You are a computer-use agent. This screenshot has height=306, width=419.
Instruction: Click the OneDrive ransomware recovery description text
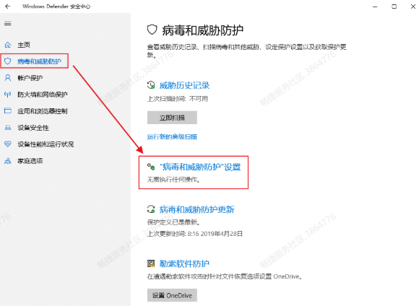pos(225,276)
